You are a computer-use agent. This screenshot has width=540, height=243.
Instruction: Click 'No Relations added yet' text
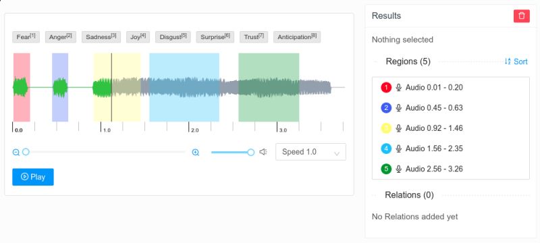pos(415,217)
